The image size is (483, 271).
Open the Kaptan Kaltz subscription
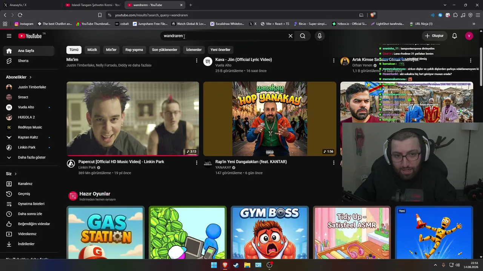pos(29,137)
